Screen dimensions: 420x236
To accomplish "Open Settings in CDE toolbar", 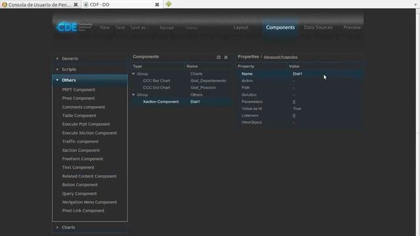I will 191,28.
